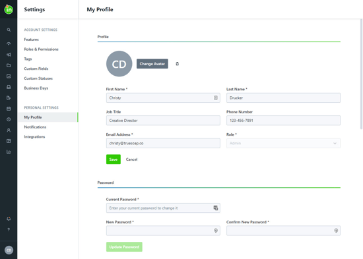
Task: Click the New Password field
Action: [163, 231]
